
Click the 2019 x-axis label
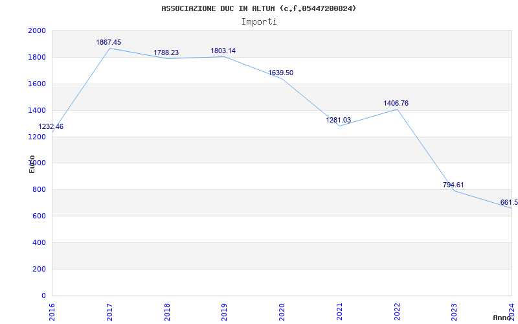coord(224,312)
